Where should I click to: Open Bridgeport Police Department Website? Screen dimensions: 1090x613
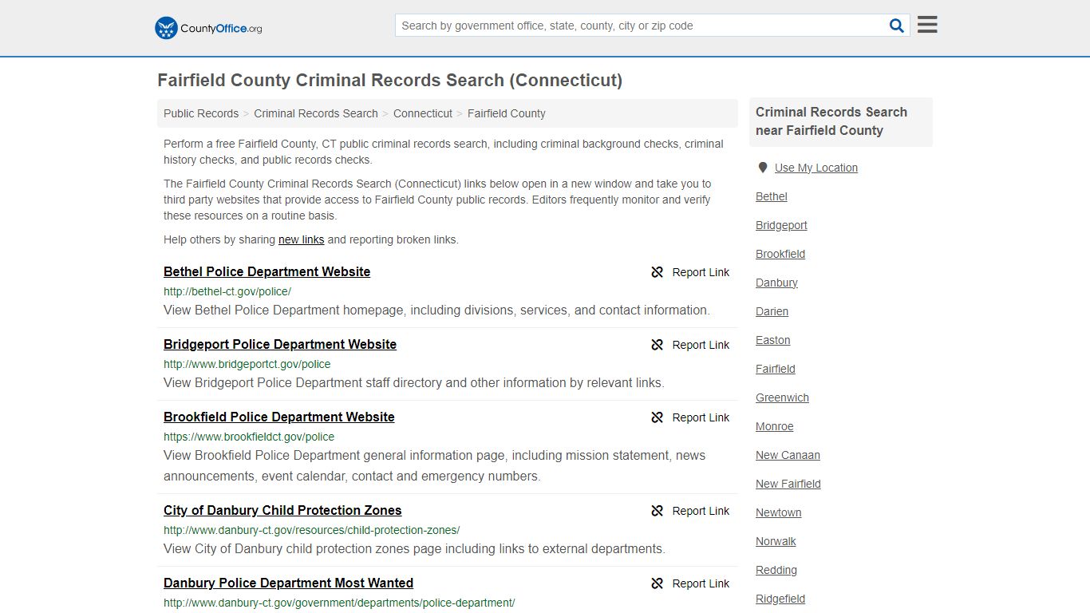click(x=280, y=344)
